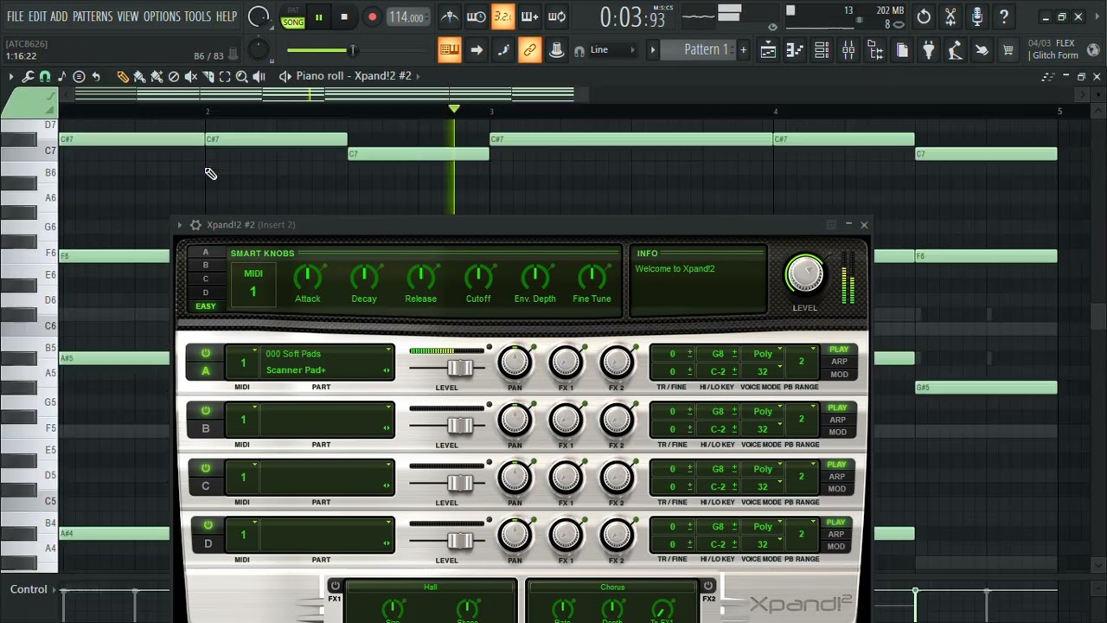Toggle the step editing icon
Screen dimensions: 1107x623
click(x=502, y=50)
